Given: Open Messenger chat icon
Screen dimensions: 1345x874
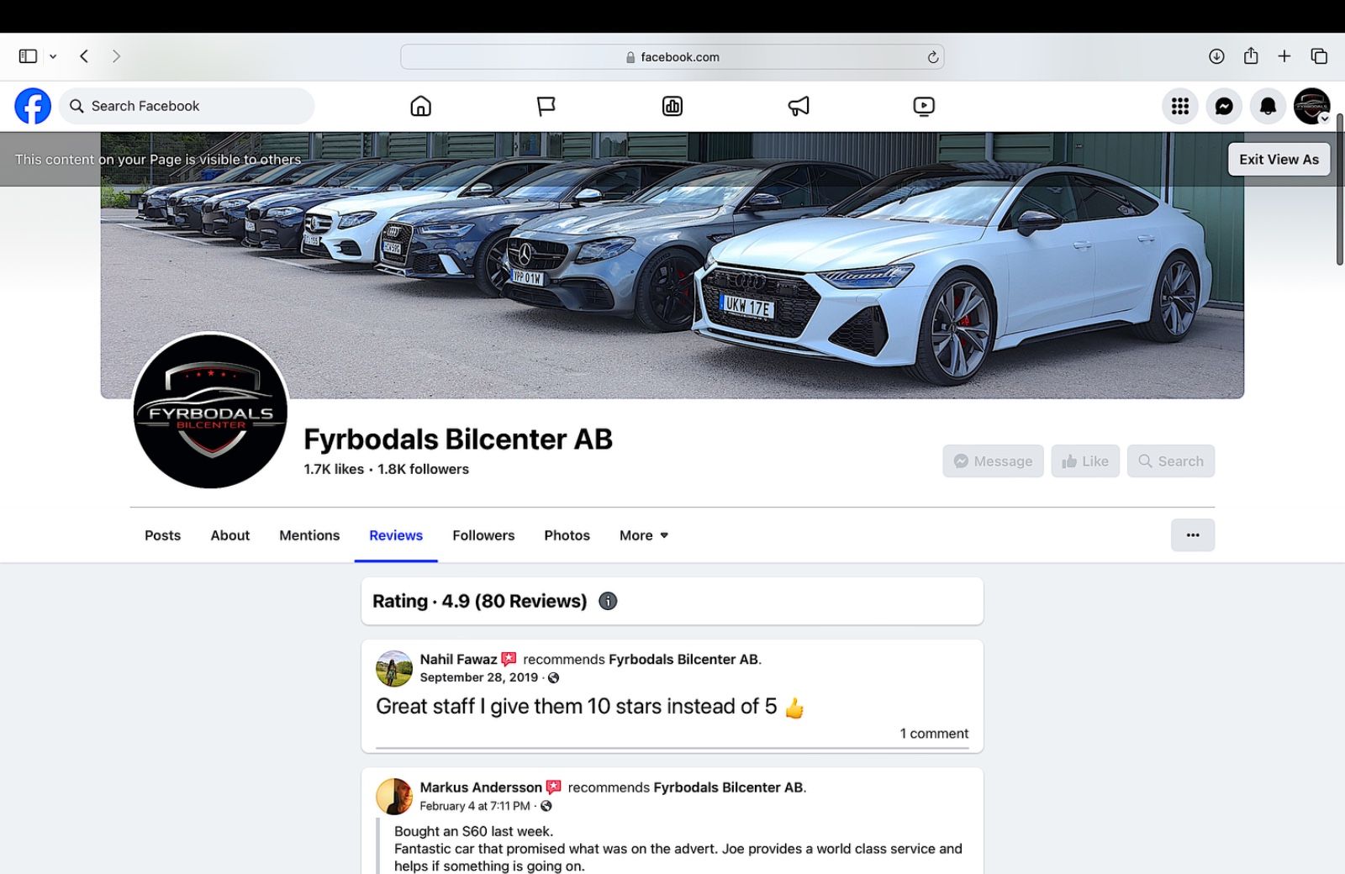Looking at the screenshot, I should 1224,106.
